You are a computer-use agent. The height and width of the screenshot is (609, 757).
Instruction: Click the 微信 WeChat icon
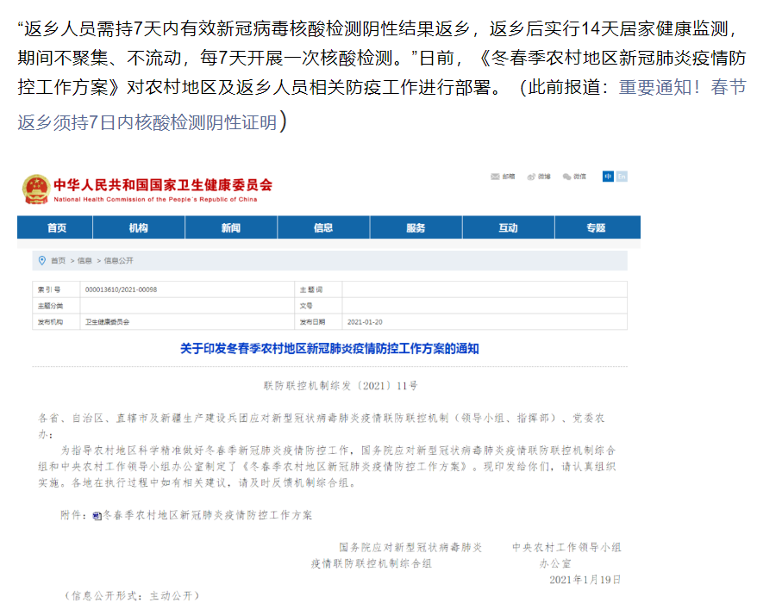pyautogui.click(x=566, y=177)
